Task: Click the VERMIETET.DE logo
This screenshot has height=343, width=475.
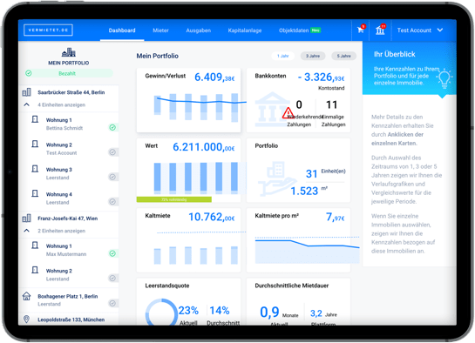Action: click(48, 30)
